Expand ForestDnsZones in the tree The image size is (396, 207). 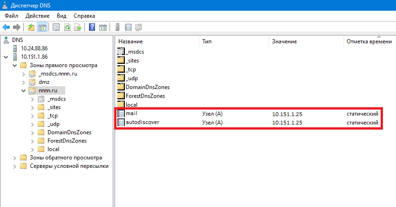coord(32,141)
